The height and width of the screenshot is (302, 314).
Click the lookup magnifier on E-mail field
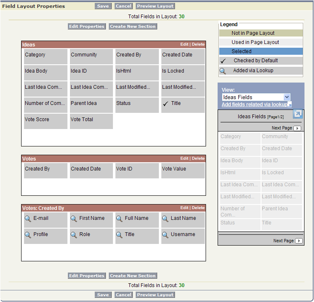(28, 219)
